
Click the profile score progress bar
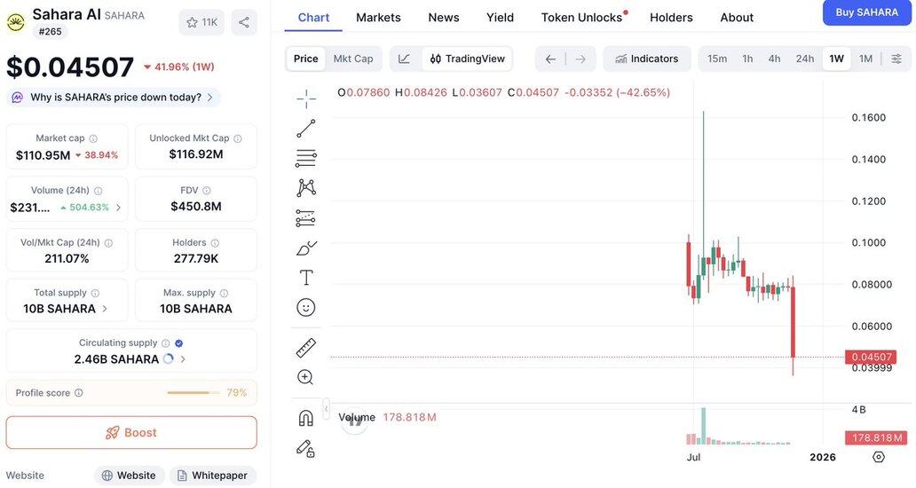(193, 393)
